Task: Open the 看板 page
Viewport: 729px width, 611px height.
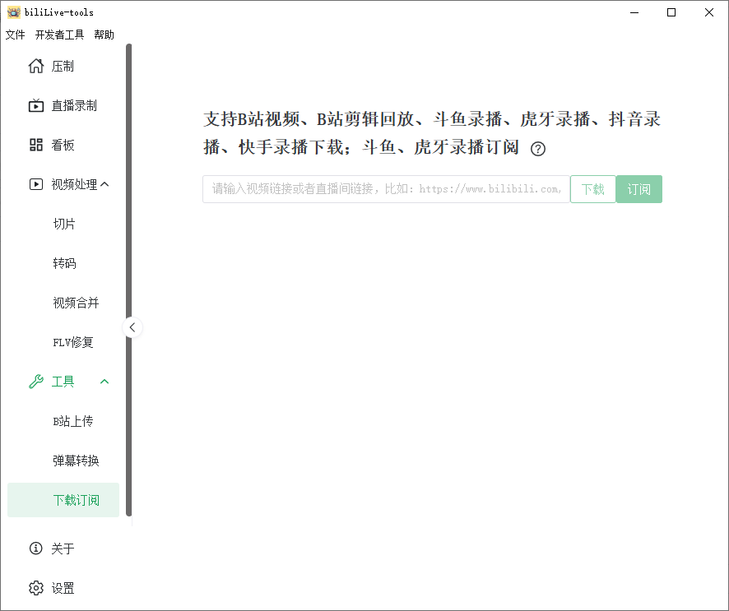Action: click(63, 145)
